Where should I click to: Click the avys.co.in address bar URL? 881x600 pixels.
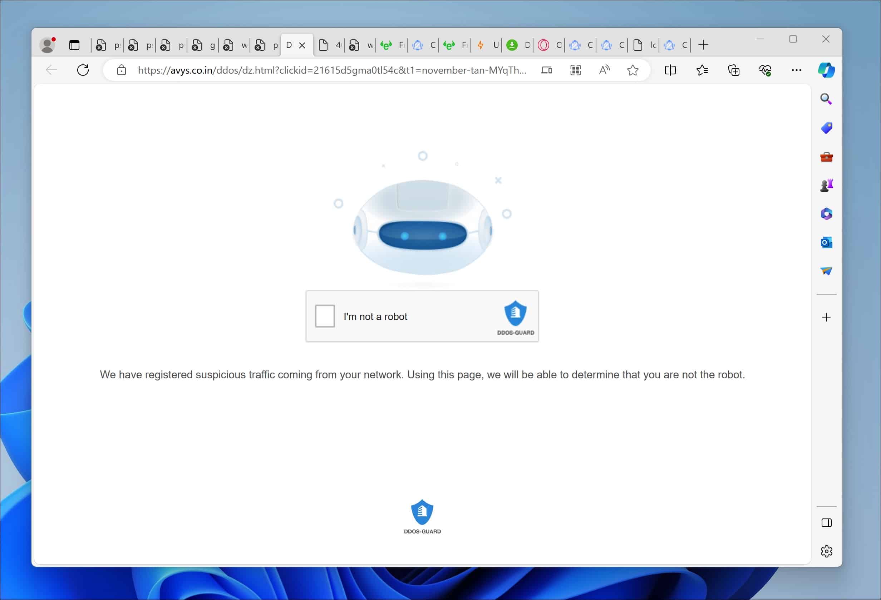pos(332,70)
